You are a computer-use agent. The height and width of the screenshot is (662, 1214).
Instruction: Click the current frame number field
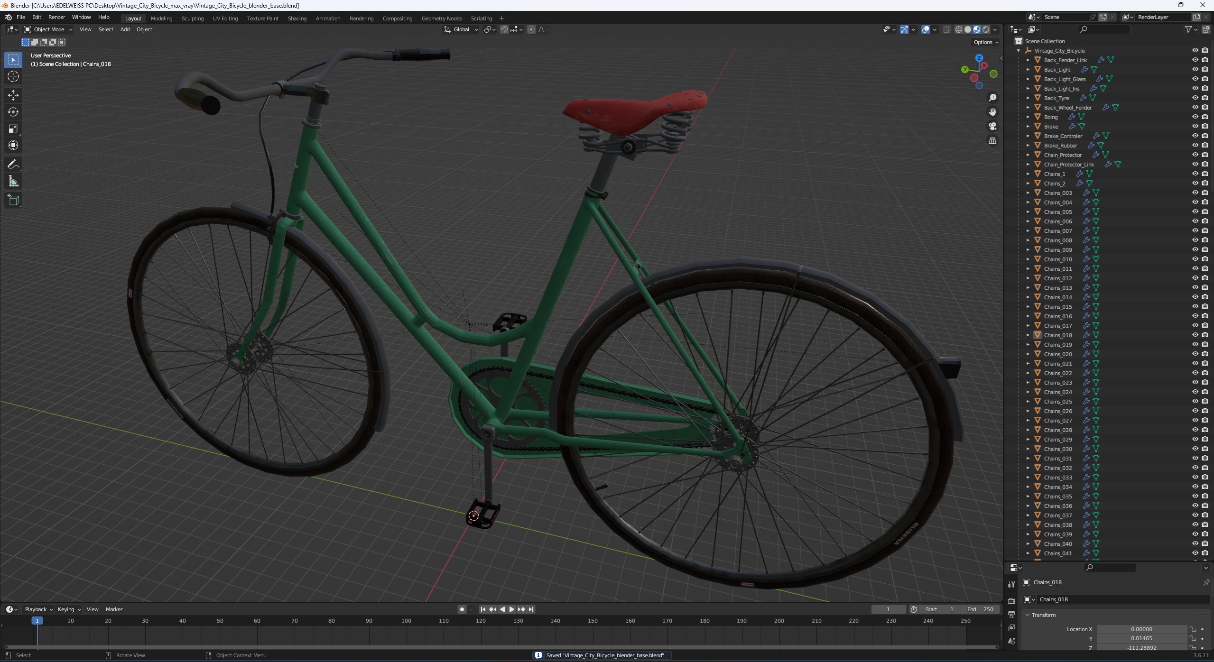(x=888, y=609)
